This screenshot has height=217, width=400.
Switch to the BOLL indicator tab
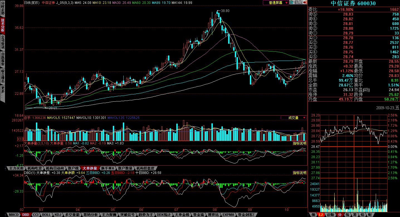(47, 215)
